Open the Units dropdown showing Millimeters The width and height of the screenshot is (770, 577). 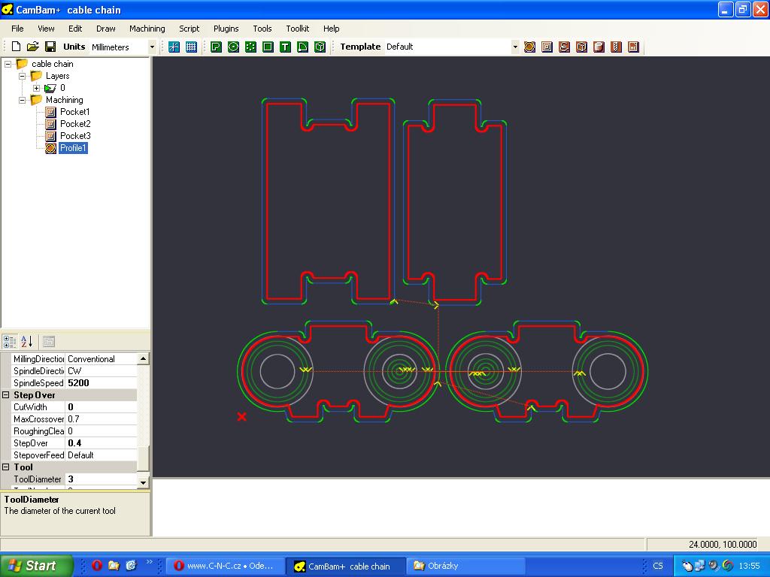(152, 47)
